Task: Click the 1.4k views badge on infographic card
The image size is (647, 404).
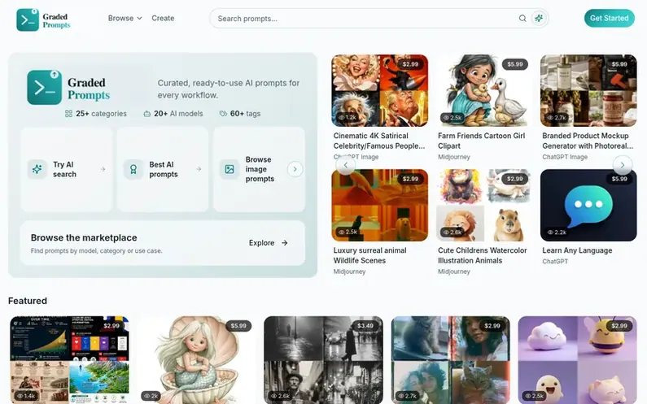Action: tap(26, 396)
